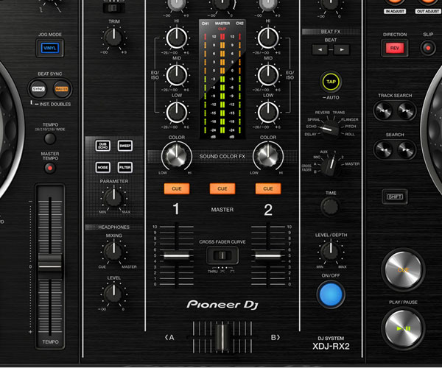Click channel 1 LOW EQ knob
This screenshot has height=368, width=442.
pos(177,113)
